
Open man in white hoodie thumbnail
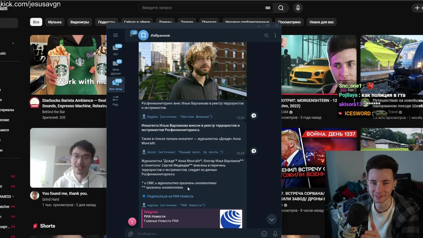click(68, 158)
